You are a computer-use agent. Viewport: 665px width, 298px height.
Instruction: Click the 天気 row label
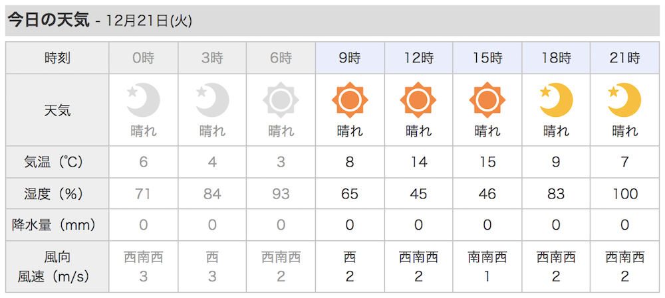57,110
